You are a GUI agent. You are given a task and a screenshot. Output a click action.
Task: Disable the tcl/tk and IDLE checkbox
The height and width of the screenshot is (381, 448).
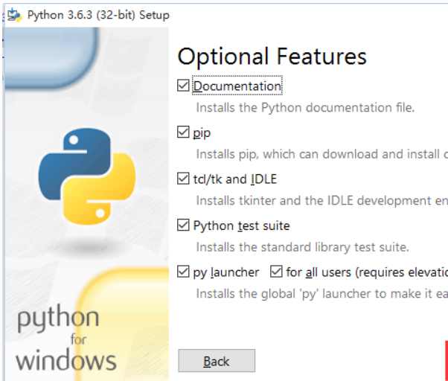[184, 179]
